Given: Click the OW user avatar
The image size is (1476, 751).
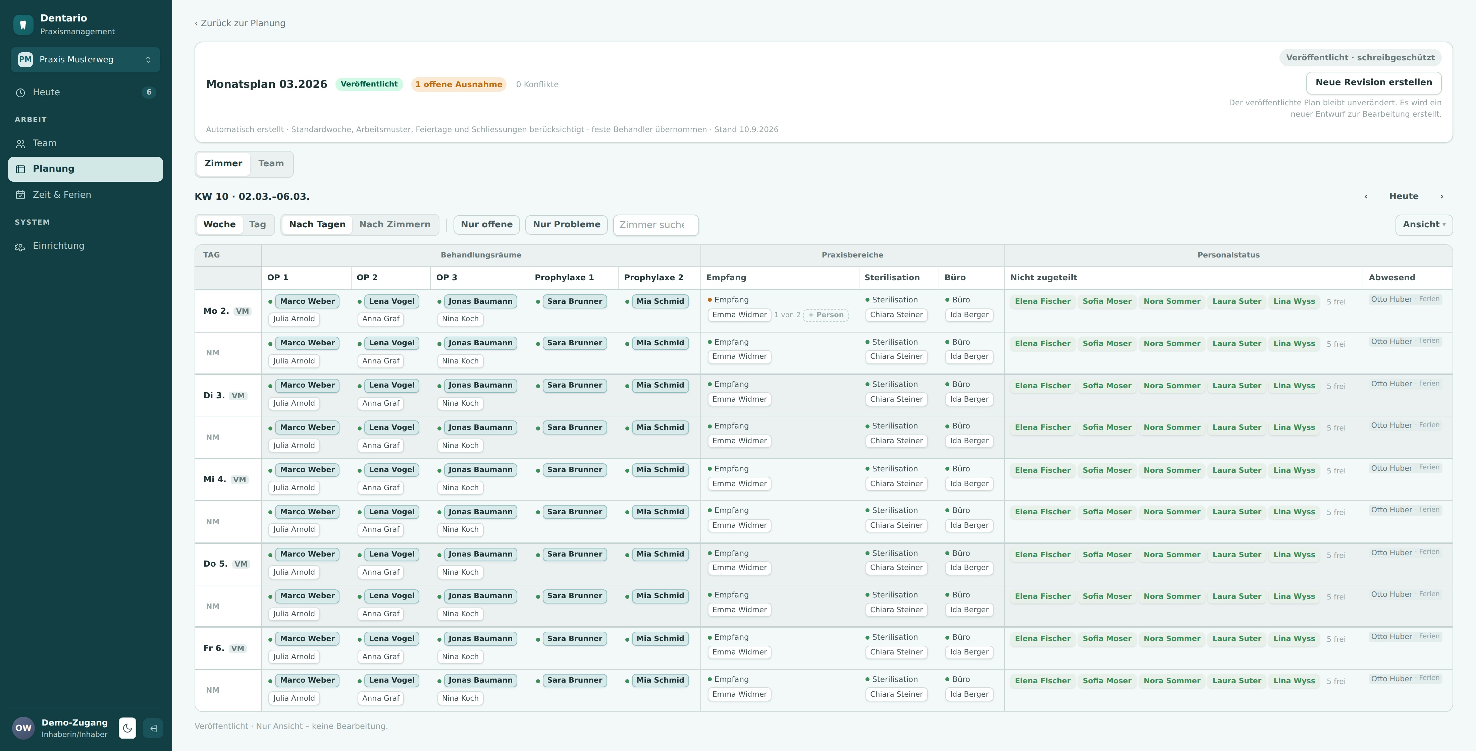Looking at the screenshot, I should click(x=23, y=728).
